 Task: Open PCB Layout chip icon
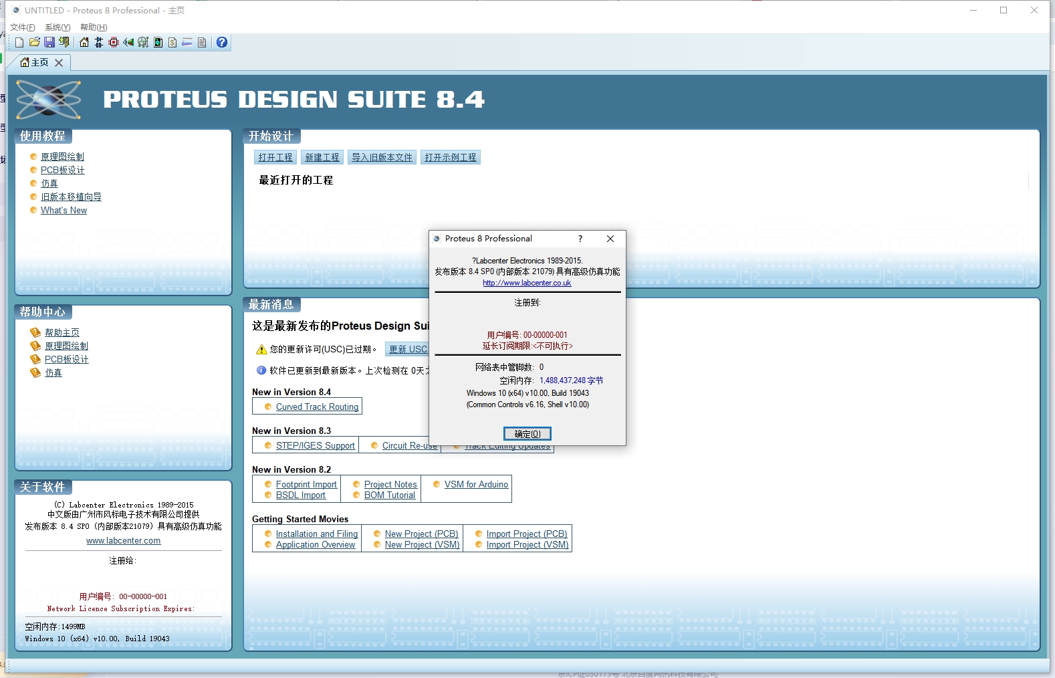pos(114,42)
